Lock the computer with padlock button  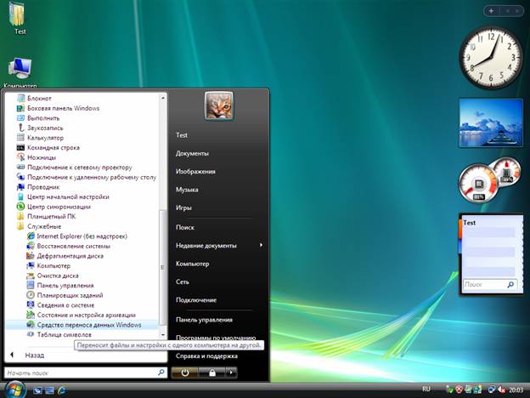click(x=212, y=373)
